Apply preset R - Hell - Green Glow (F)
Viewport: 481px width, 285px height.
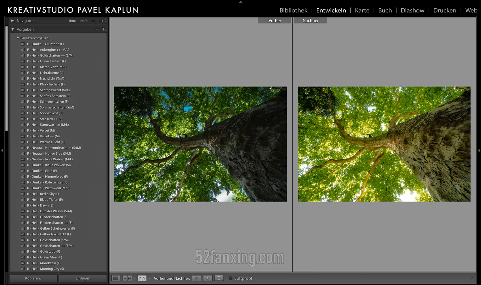click(45, 257)
